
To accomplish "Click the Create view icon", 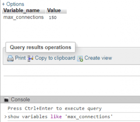I will pos(80,59).
